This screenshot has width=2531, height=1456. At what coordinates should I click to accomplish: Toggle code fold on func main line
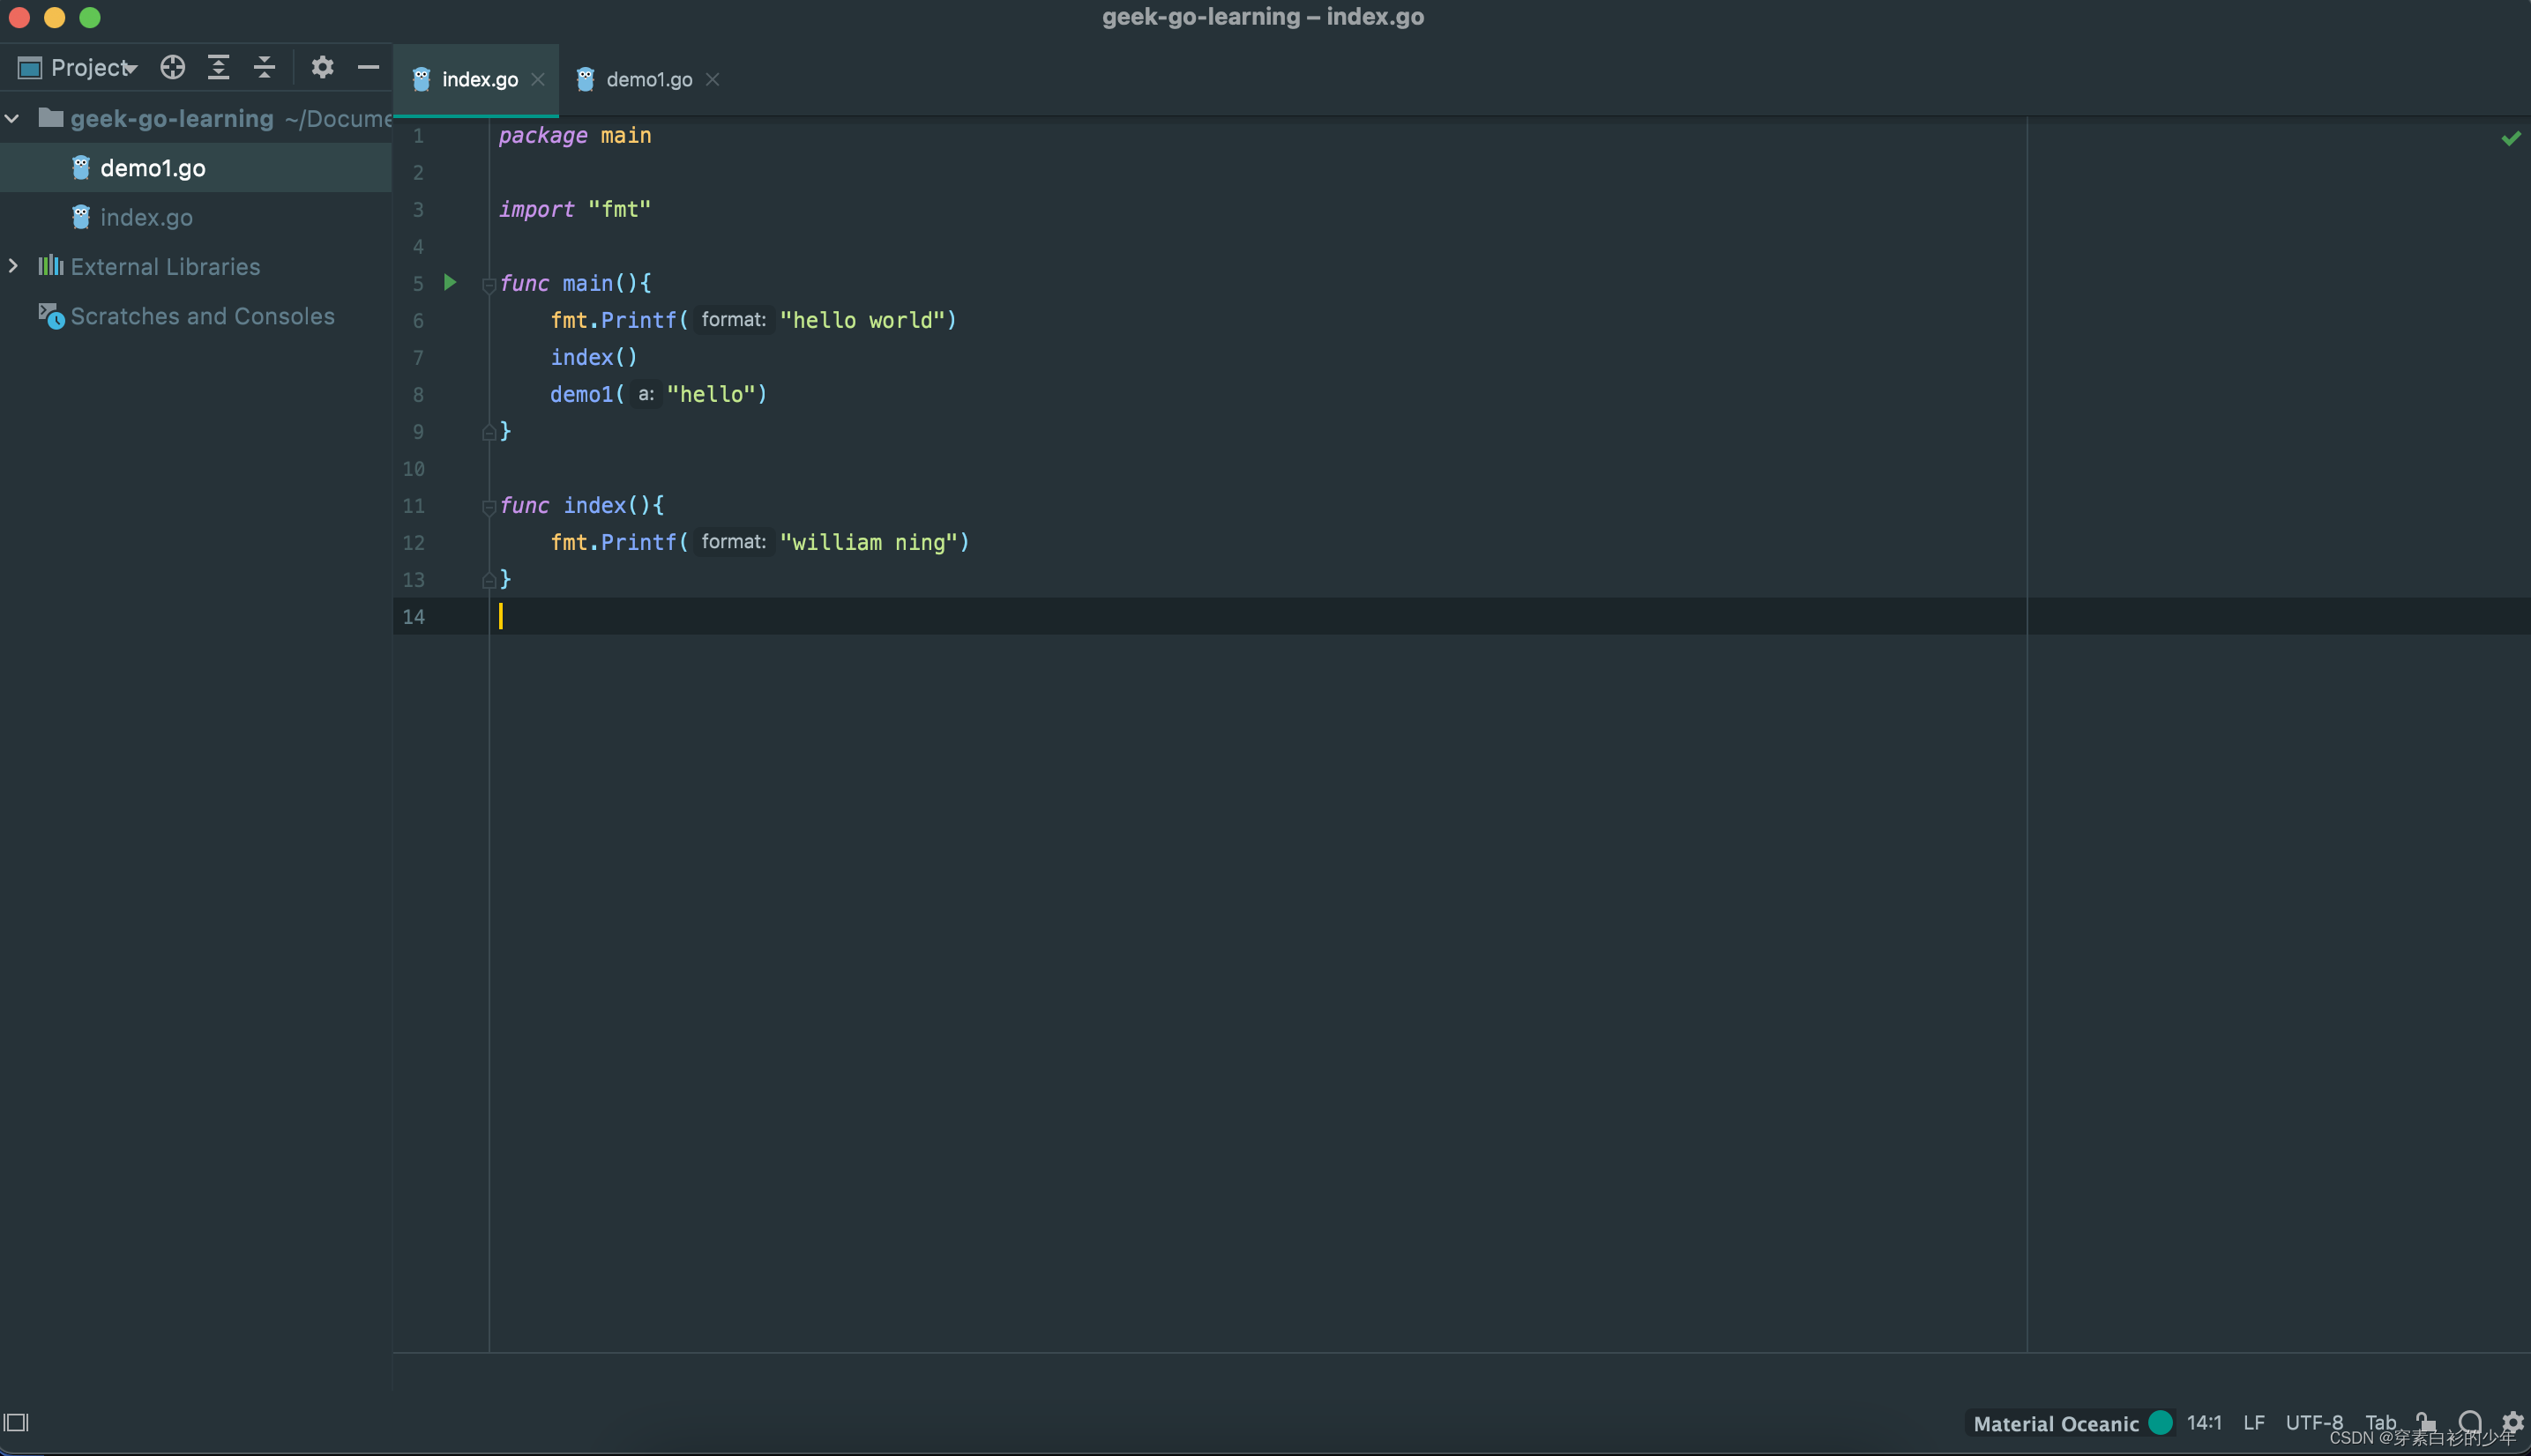click(489, 285)
